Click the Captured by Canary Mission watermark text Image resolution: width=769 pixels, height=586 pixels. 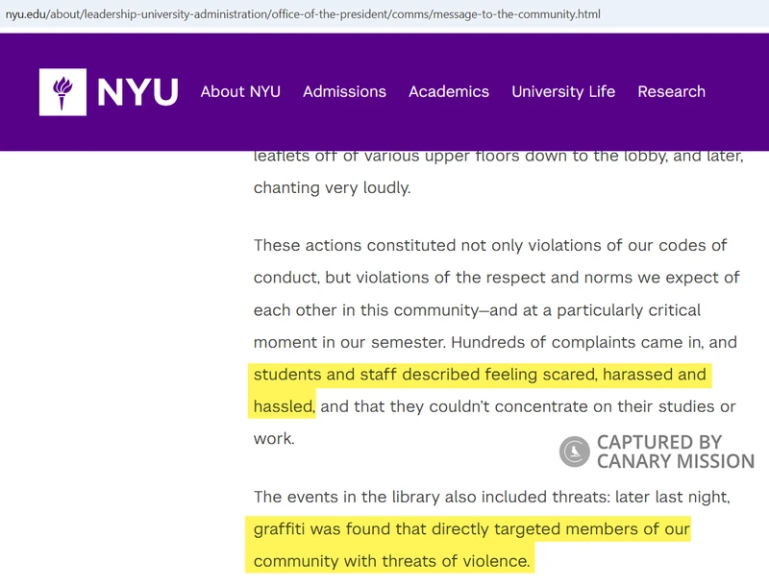tap(675, 452)
